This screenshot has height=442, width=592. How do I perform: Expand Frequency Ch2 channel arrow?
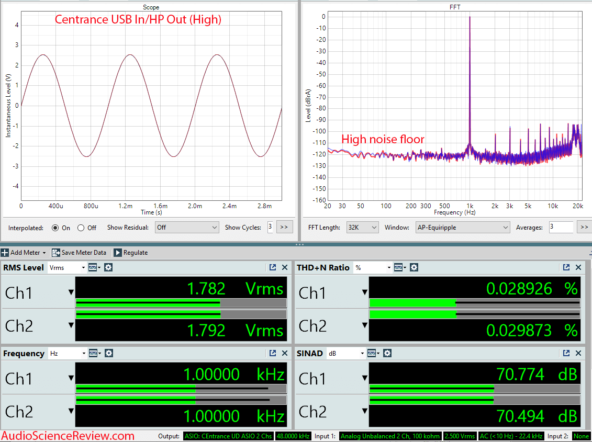pos(71,411)
